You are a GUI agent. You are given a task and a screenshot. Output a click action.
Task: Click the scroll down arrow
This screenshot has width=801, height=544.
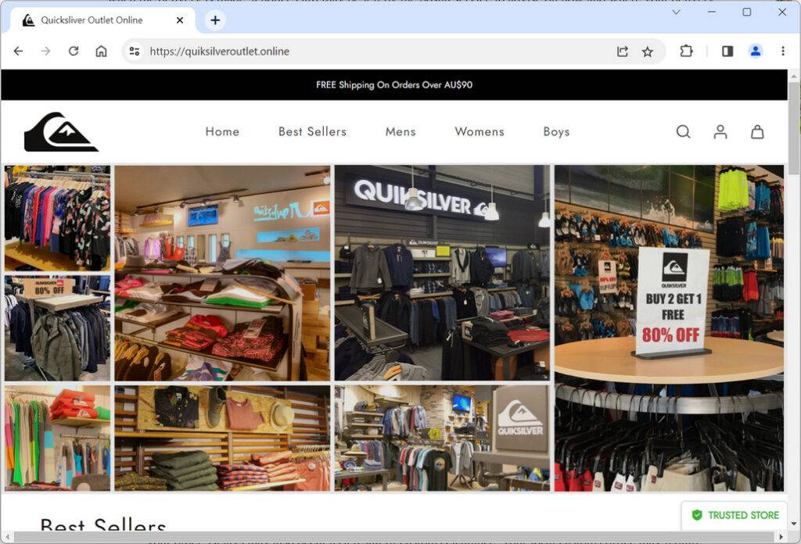pos(793,524)
